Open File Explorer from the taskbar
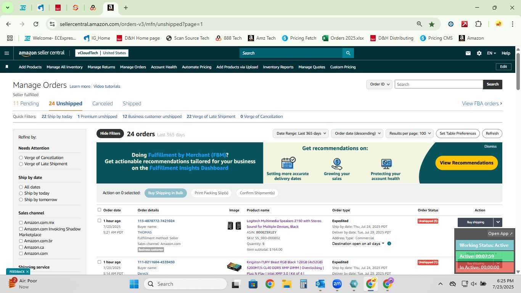The width and height of the screenshot is (521, 293). click(x=287, y=284)
